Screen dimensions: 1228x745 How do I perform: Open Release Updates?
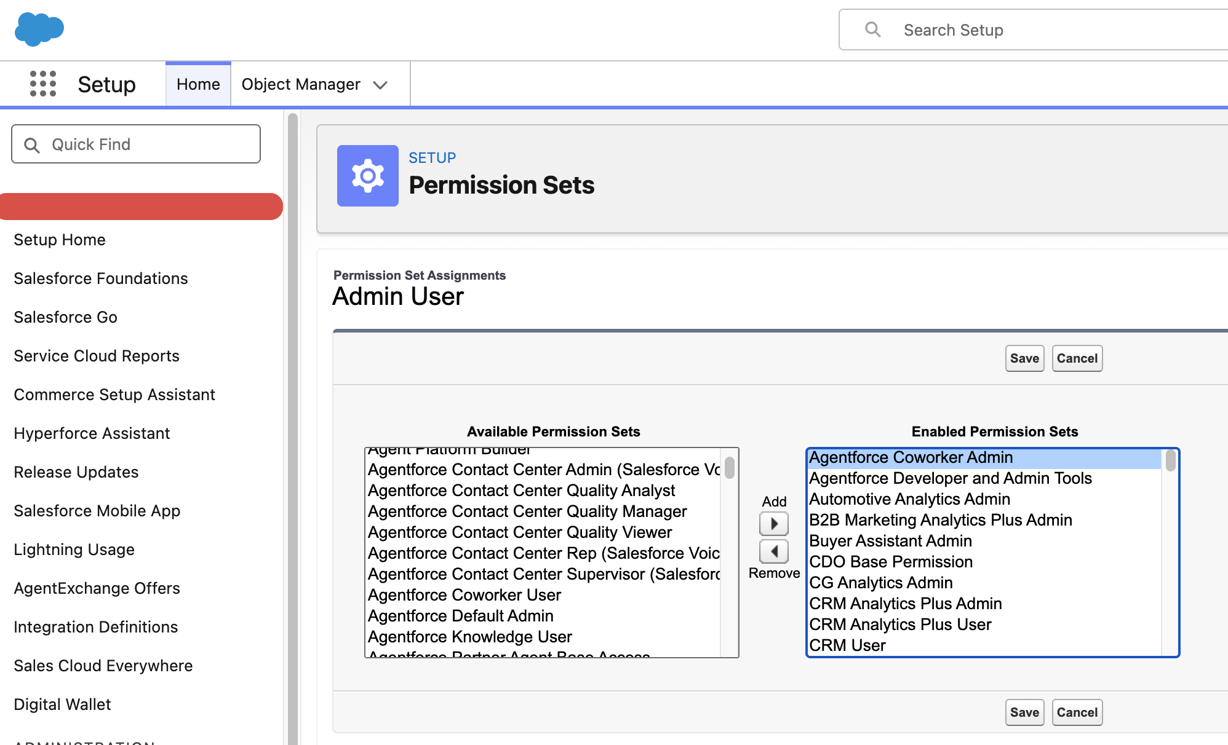pos(76,472)
